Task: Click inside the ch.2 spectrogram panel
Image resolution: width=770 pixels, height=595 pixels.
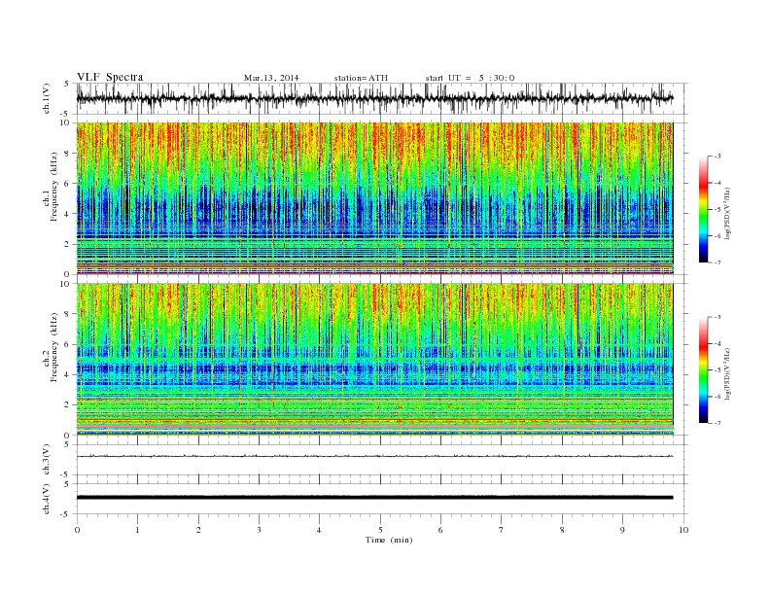Action: [374, 359]
